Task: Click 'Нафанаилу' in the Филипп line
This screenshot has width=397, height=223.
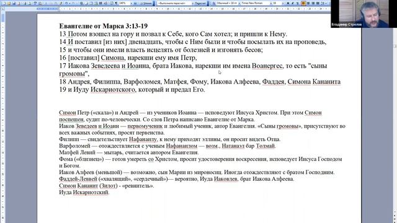Action: click(143, 139)
